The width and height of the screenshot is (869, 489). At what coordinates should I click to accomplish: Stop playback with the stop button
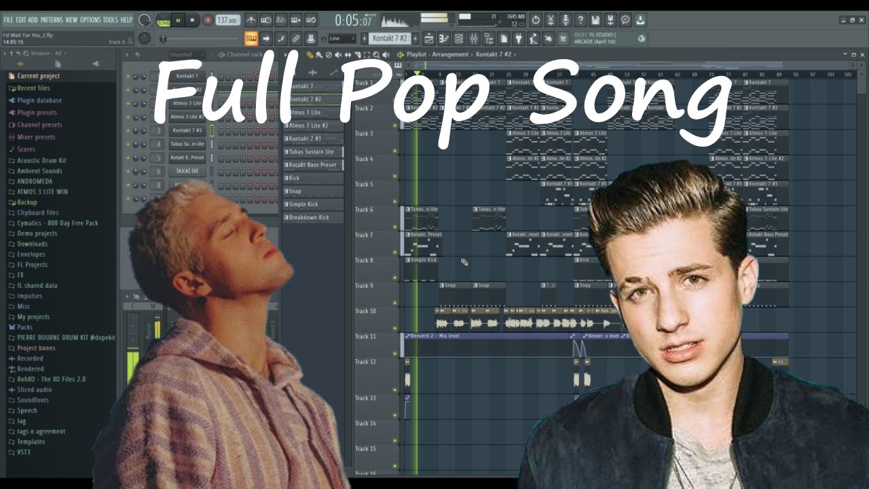[192, 20]
